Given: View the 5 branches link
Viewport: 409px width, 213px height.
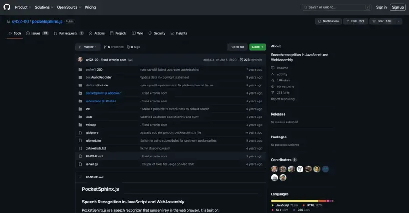Looking at the screenshot, I should tap(113, 47).
